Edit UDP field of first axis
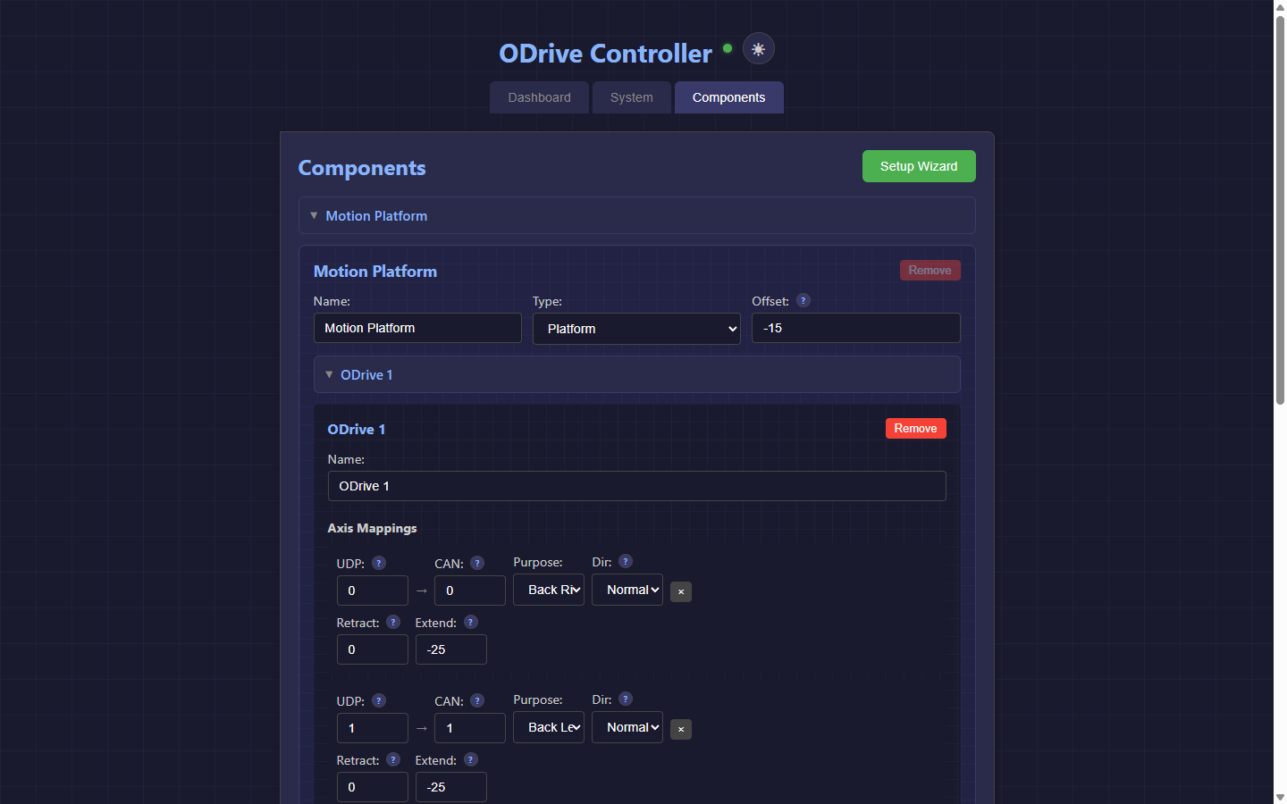The height and width of the screenshot is (804, 1287). pos(373,590)
